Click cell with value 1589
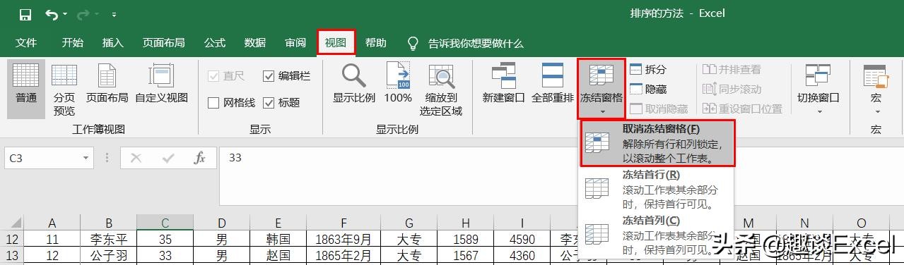The width and height of the screenshot is (904, 265). point(465,239)
